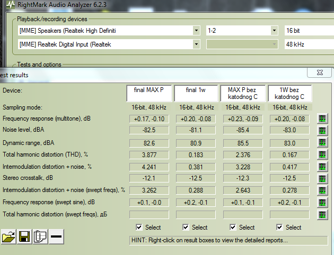The image size is (334, 255).
Task: Open the Speakers playback device dropdown
Action: click(196, 31)
